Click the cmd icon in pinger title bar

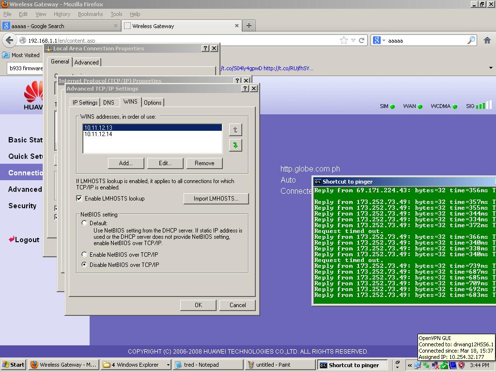(x=318, y=182)
